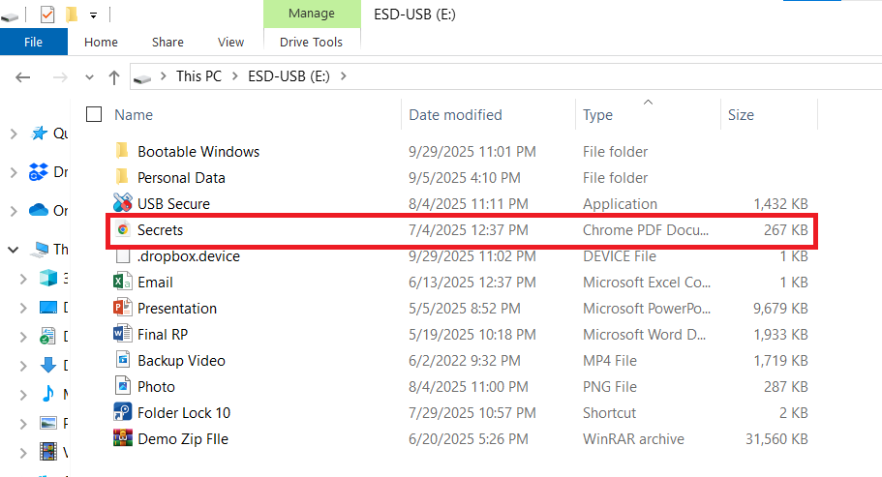This screenshot has height=477, width=882.
Task: Click the drive icon in address bar
Action: (142, 78)
